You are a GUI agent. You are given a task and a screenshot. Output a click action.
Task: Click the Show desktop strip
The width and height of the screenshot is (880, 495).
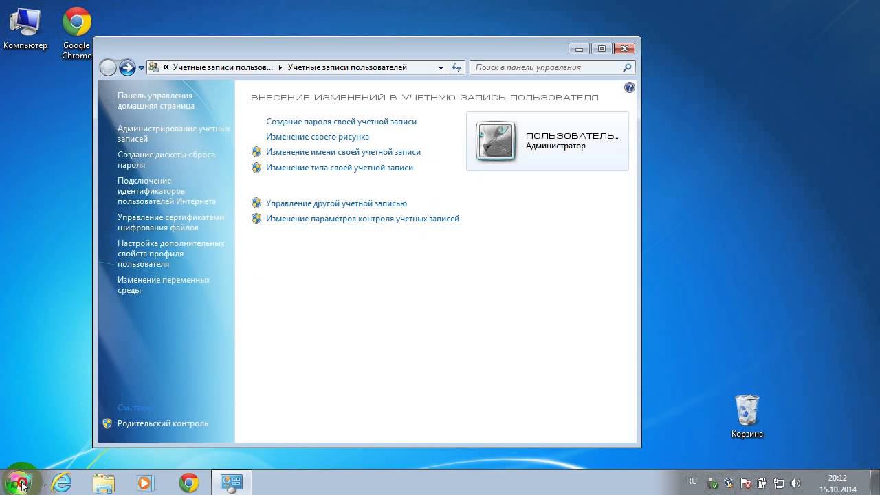pyautogui.click(x=874, y=483)
